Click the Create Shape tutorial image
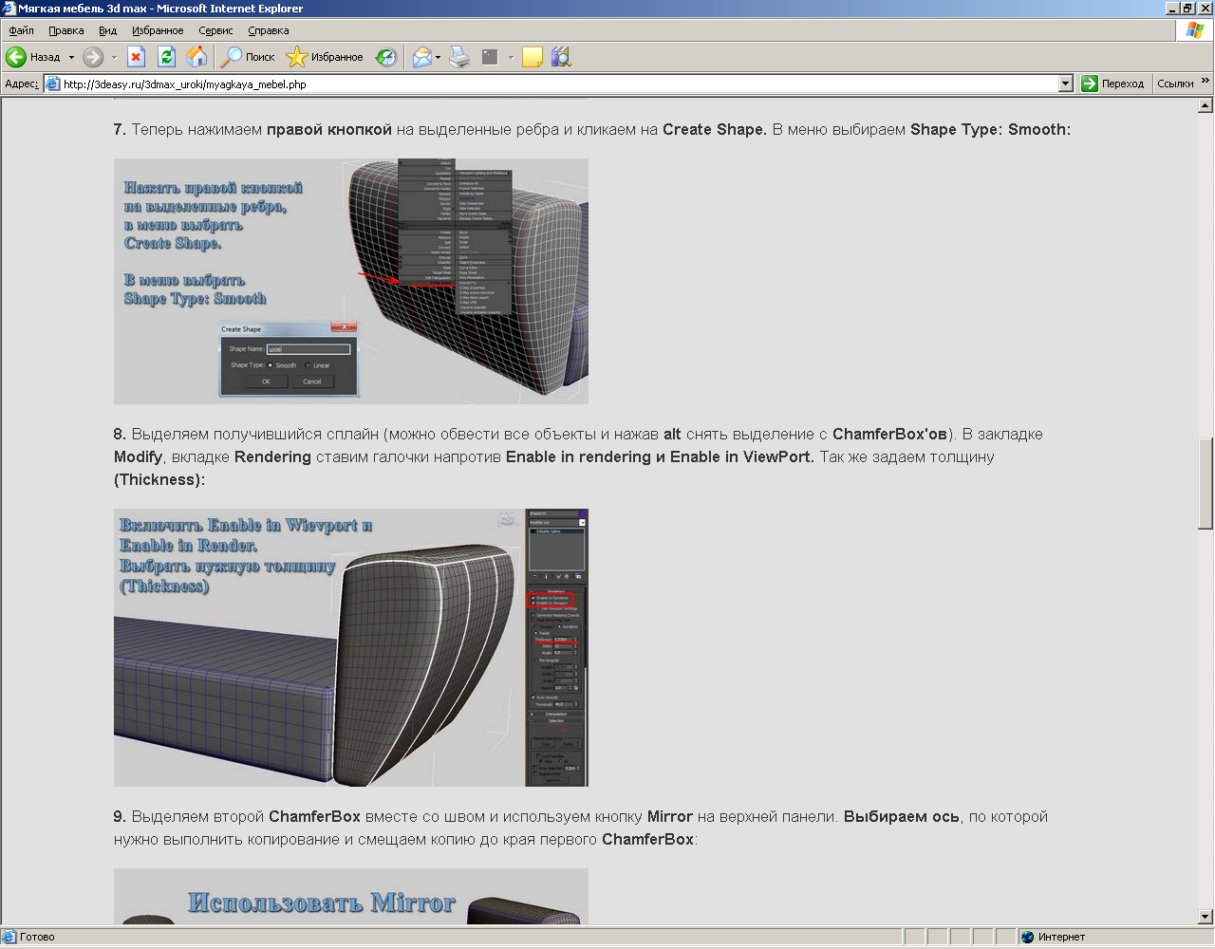Viewport: 1215px width, 949px height. tap(351, 281)
